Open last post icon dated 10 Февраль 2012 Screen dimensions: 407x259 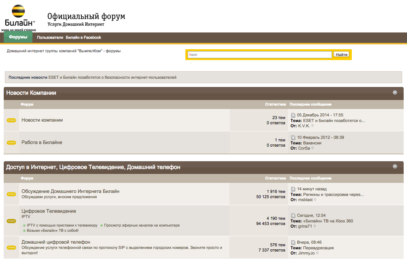293,137
